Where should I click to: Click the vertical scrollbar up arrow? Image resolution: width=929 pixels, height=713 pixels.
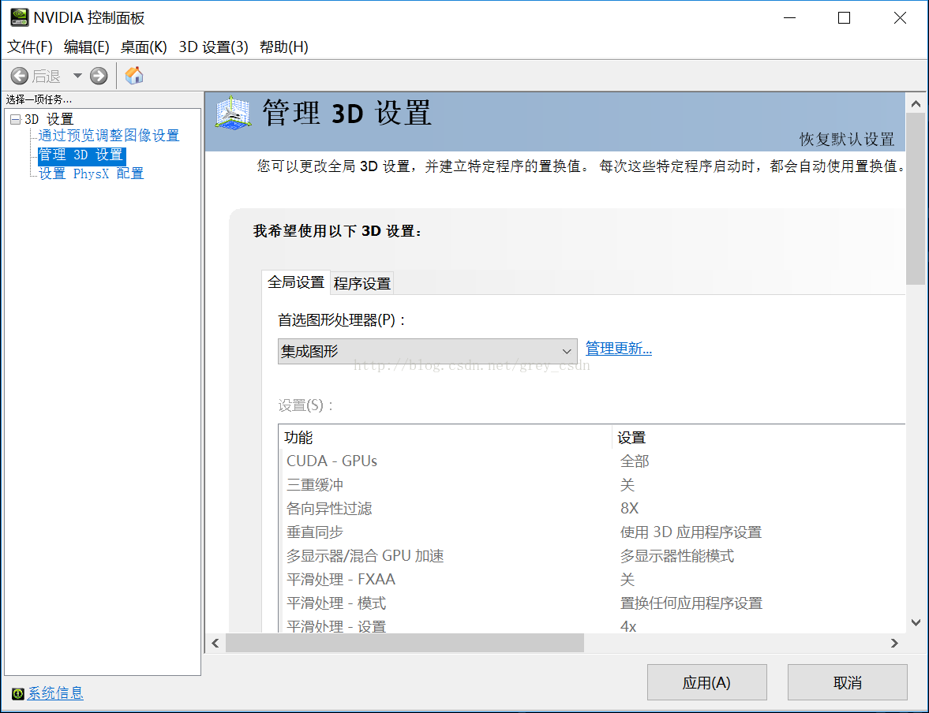pyautogui.click(x=916, y=103)
